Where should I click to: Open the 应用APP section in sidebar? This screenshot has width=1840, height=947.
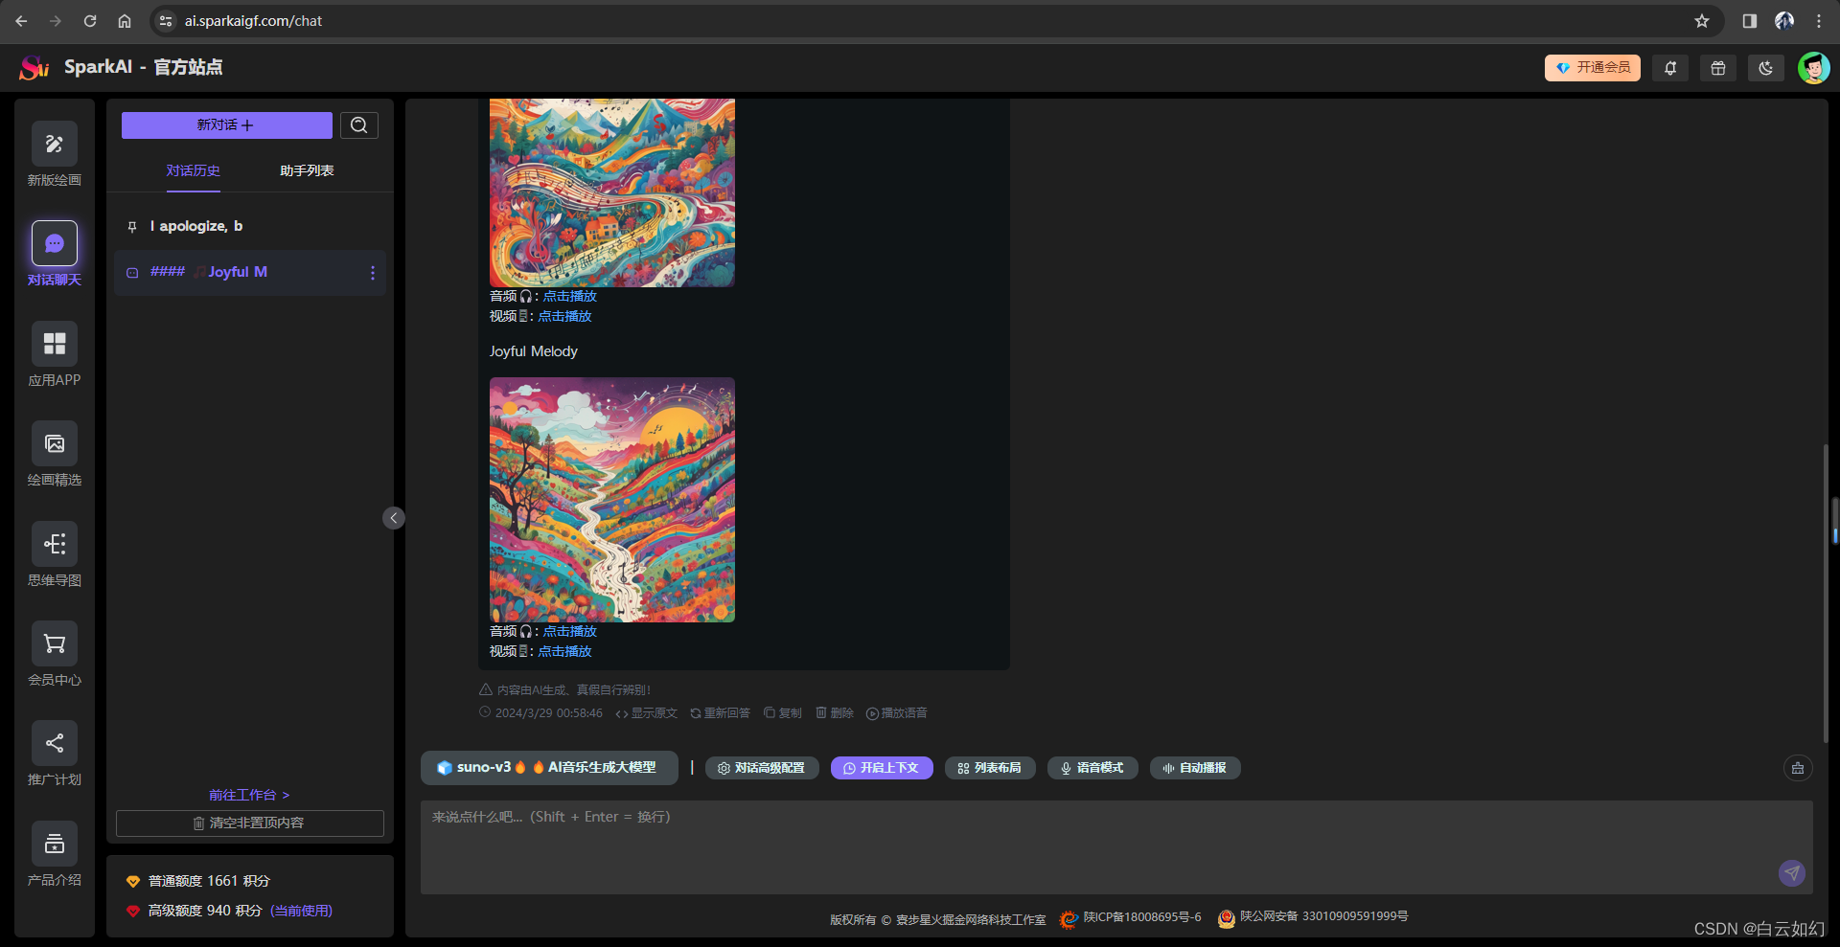[55, 345]
